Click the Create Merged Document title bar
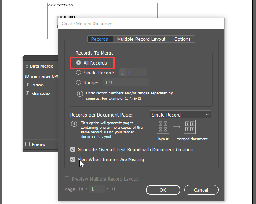The image size is (256, 204). (141, 24)
